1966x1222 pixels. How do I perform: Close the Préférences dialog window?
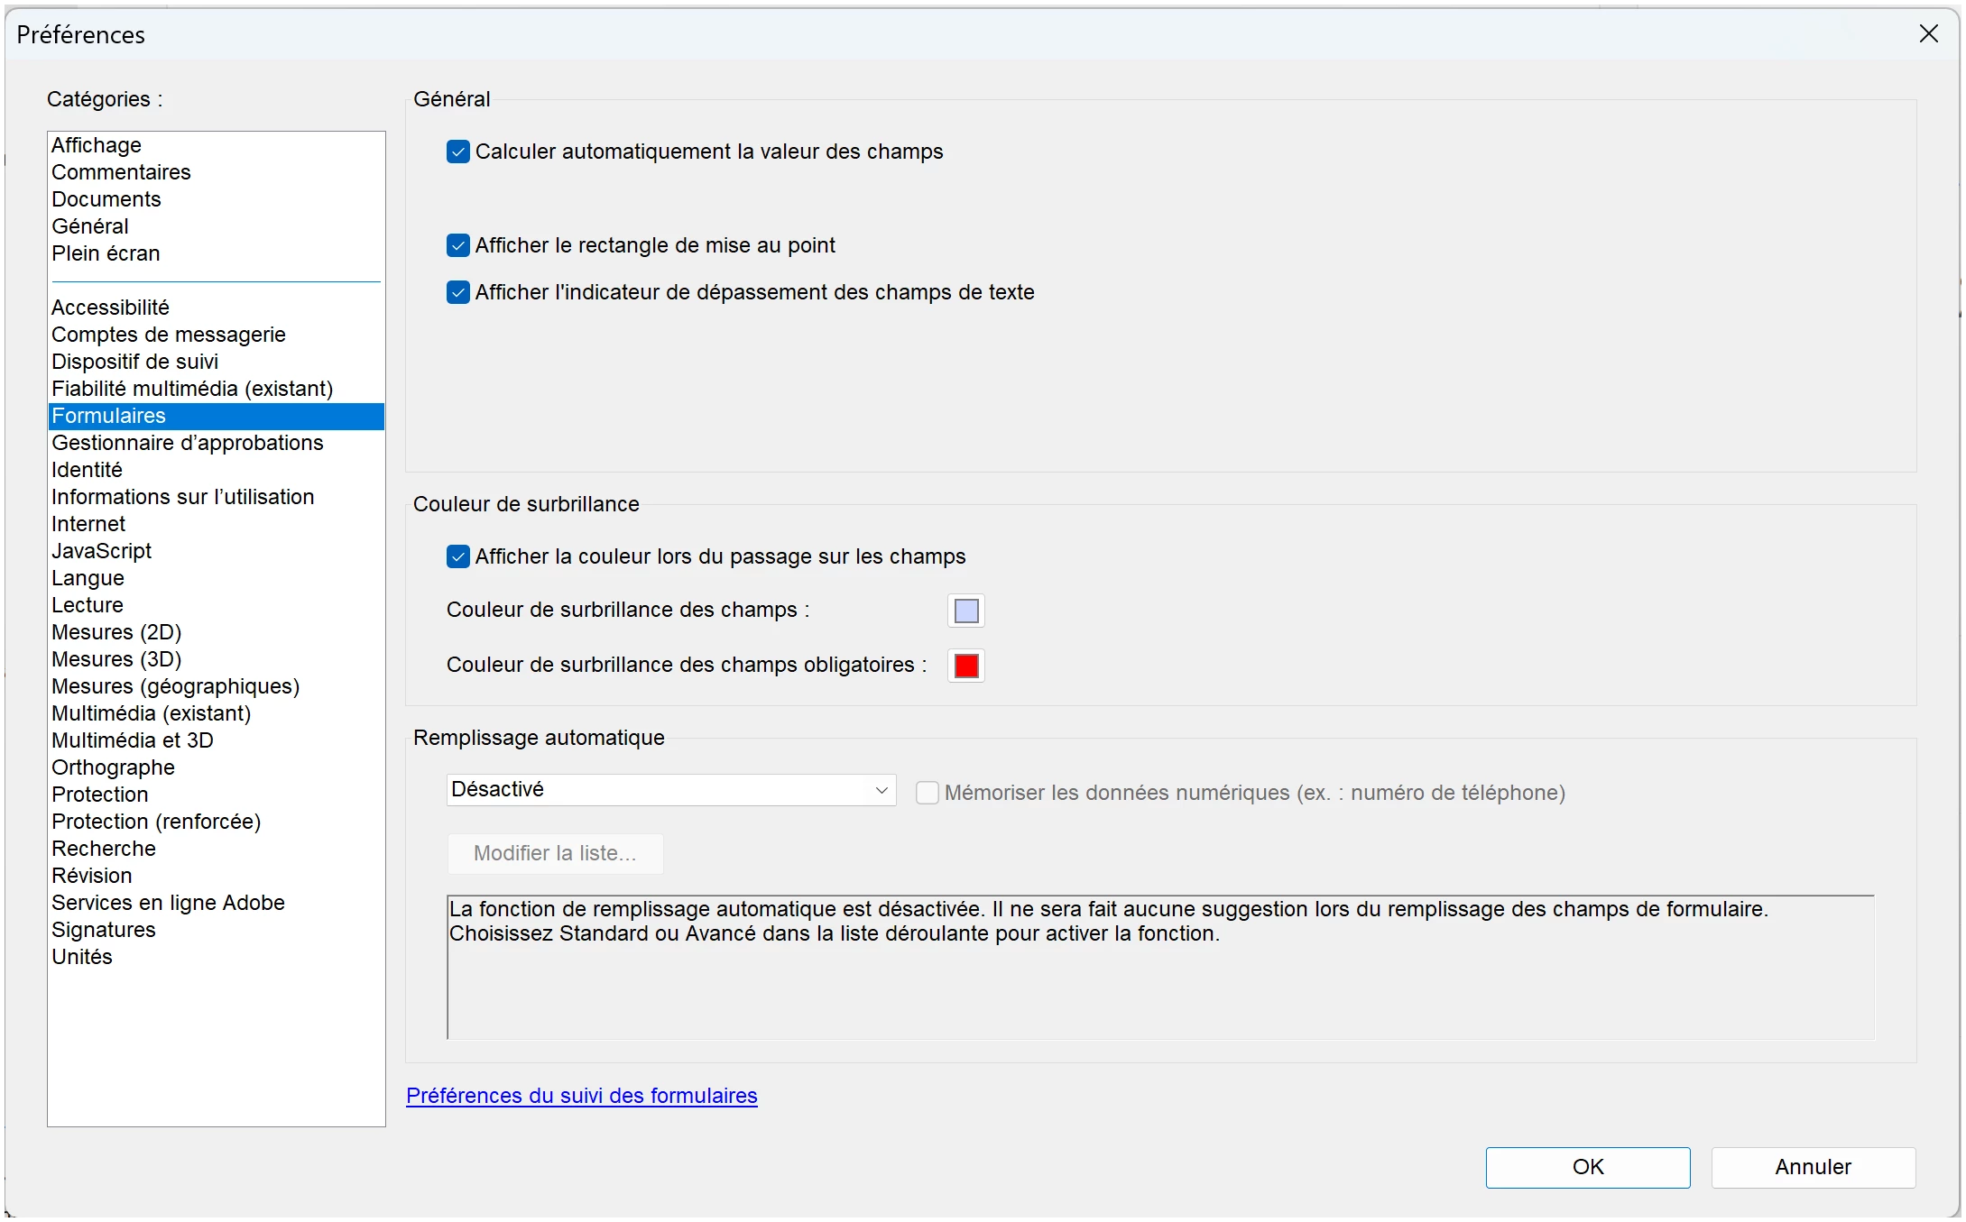(1928, 34)
